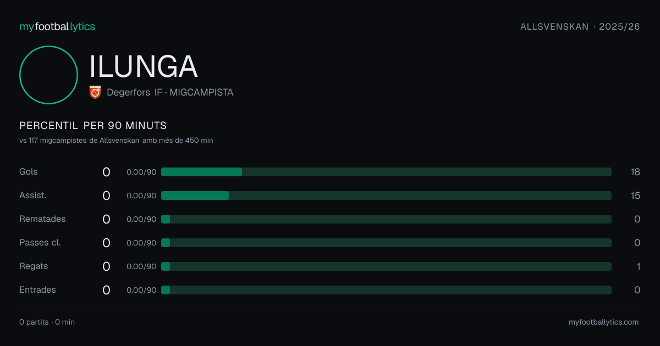
Task: Click the ILUNGA player name heading
Action: (x=144, y=66)
